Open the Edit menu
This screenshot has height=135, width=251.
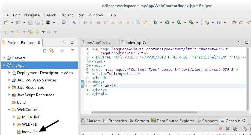16,15
